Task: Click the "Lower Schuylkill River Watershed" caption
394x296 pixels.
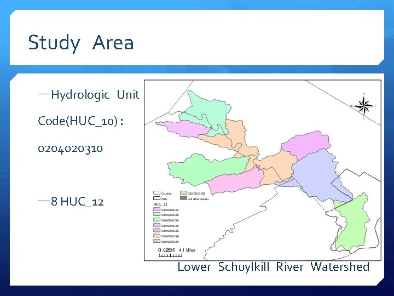Action: pos(274,267)
